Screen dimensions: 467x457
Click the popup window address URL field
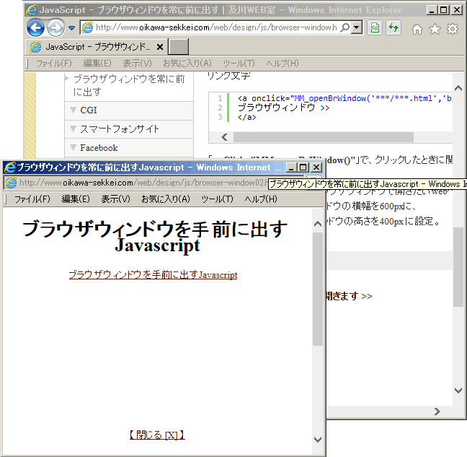[143, 183]
